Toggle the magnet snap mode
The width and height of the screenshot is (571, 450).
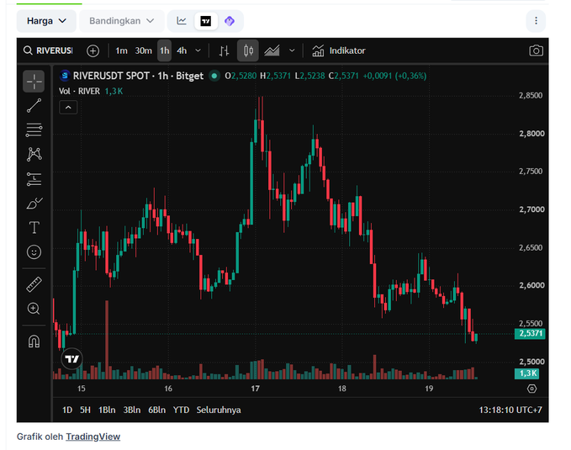click(x=34, y=341)
